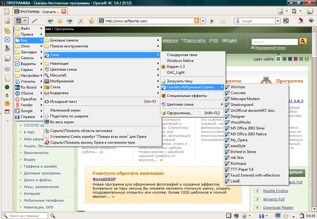
Task: Open the Расширенный поиск link
Action: (x=270, y=48)
